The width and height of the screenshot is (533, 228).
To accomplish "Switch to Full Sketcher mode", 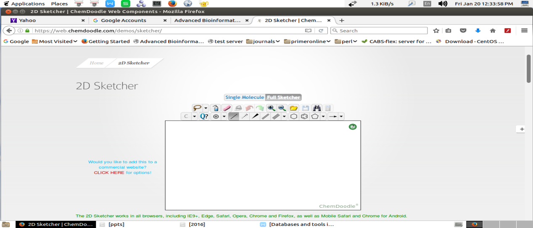I will click(284, 97).
